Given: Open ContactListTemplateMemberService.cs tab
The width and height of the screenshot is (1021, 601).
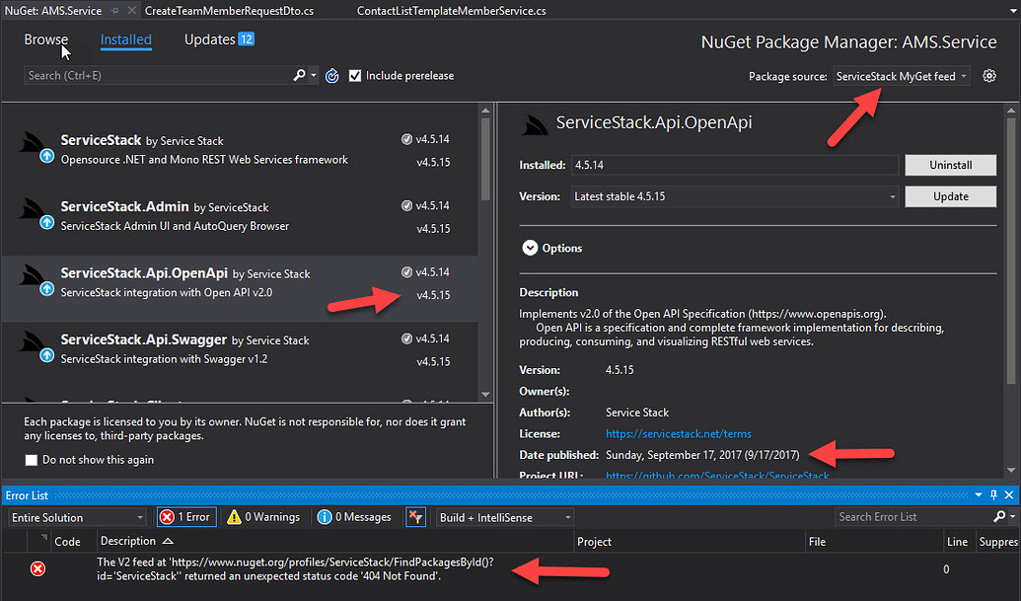Looking at the screenshot, I should [x=451, y=11].
